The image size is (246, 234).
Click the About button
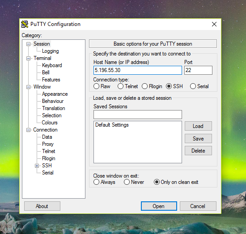pyautogui.click(x=42, y=206)
